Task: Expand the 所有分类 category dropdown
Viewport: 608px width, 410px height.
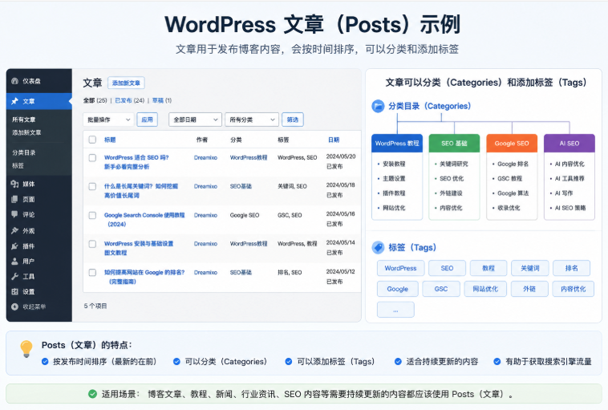Action: click(x=252, y=120)
